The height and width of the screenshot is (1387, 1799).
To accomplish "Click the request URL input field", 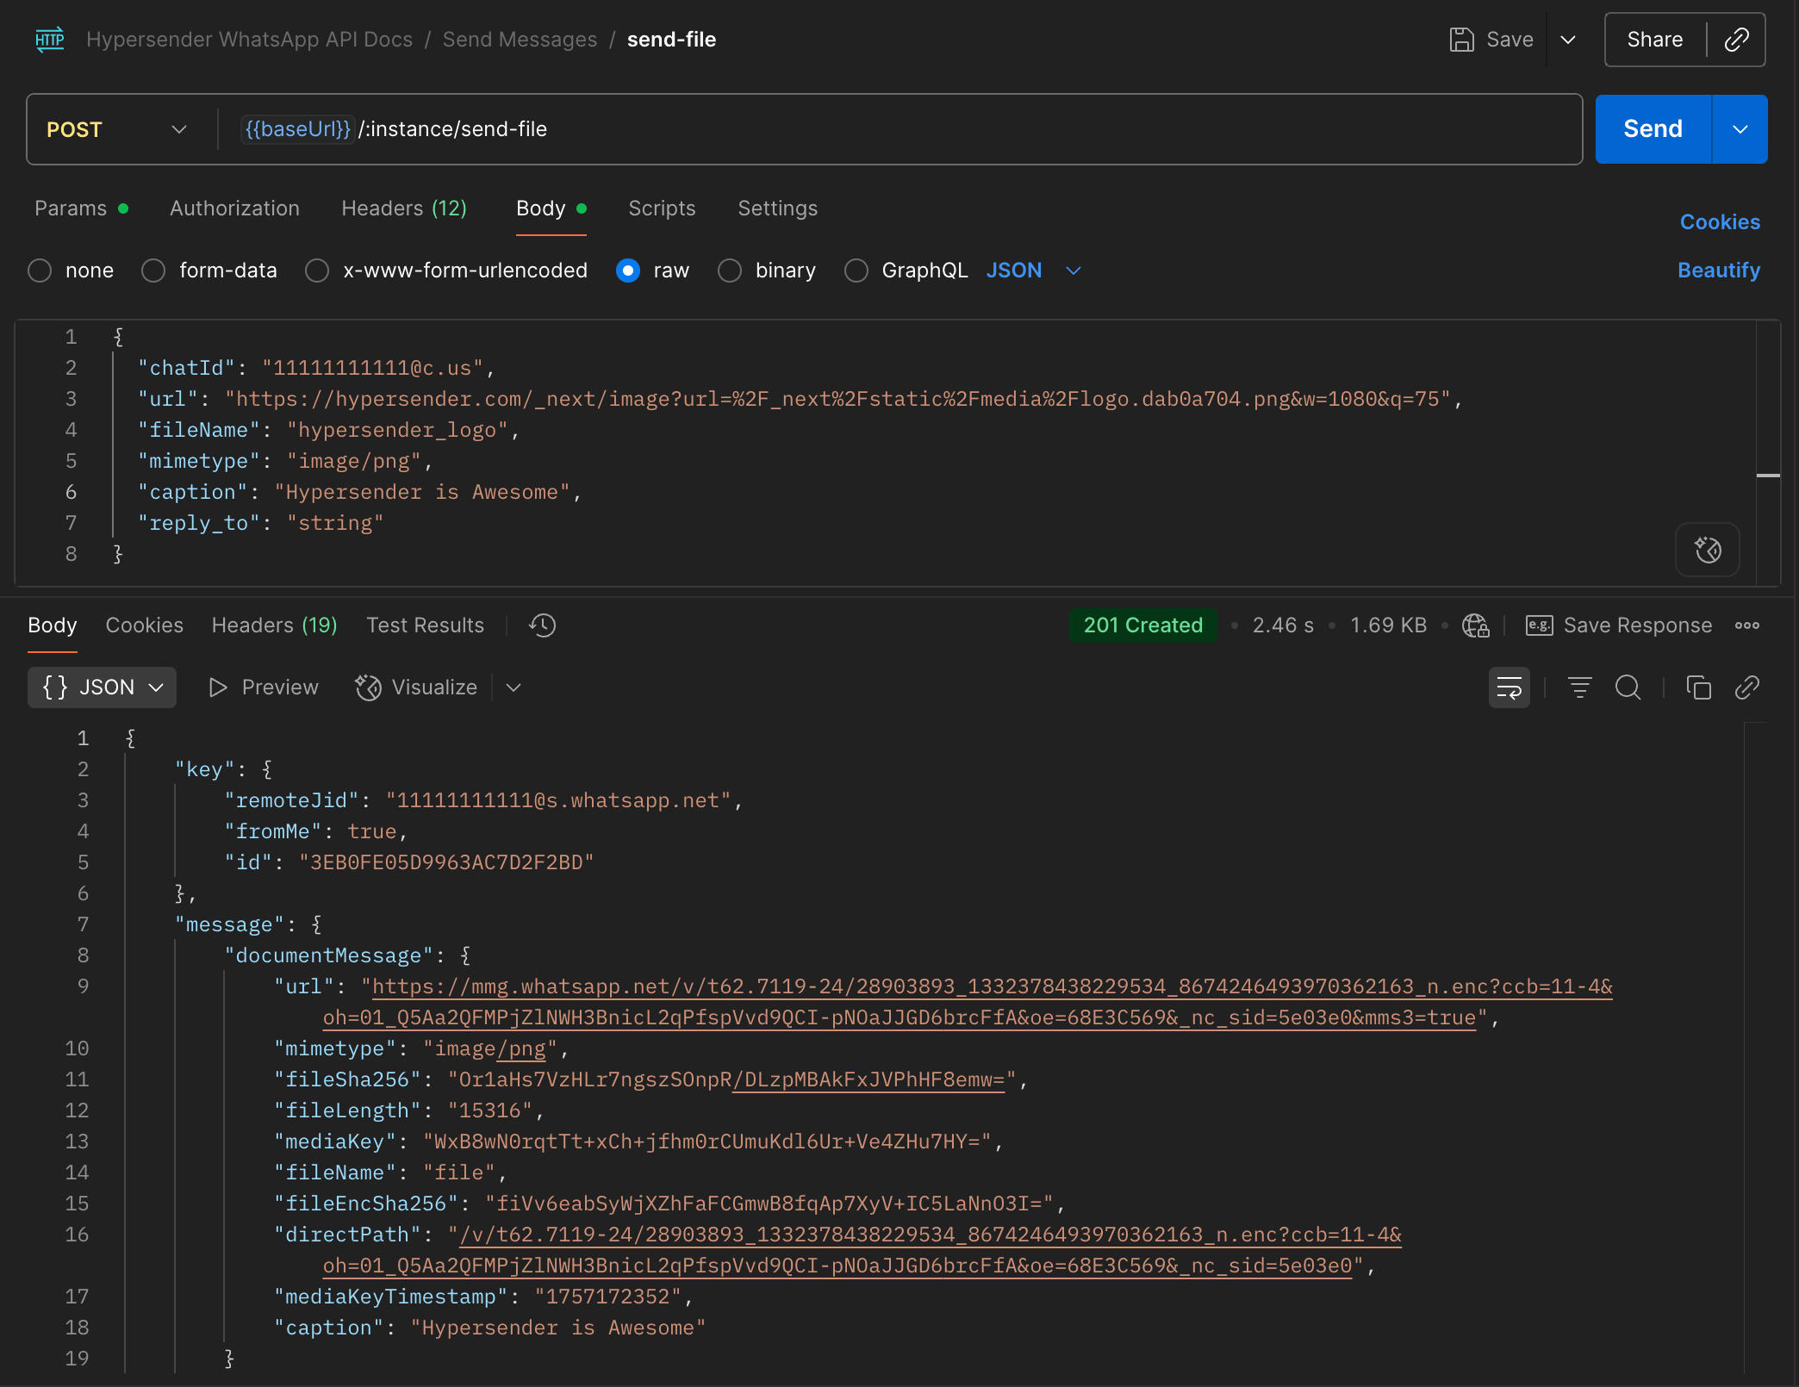I will [948, 129].
